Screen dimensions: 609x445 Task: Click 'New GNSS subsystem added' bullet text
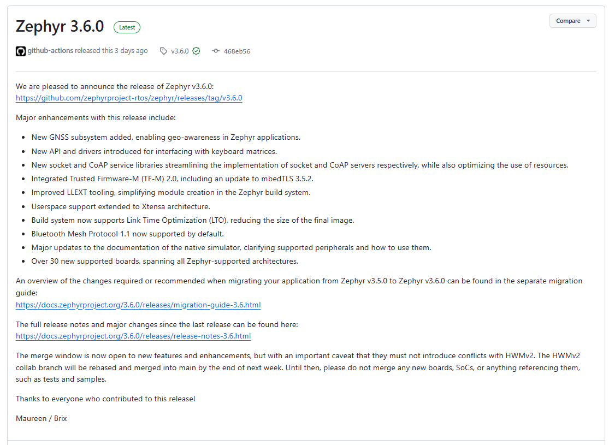click(x=166, y=137)
